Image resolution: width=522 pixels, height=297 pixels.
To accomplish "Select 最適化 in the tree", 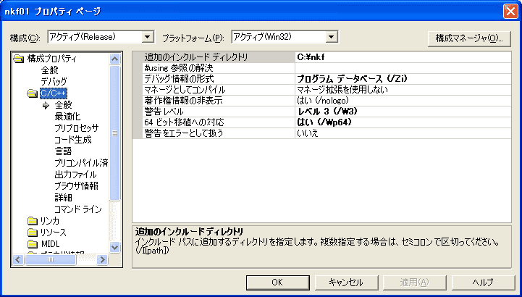I will (67, 117).
